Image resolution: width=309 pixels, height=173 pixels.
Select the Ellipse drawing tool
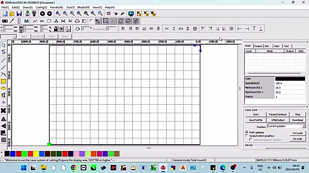(x=3, y=88)
